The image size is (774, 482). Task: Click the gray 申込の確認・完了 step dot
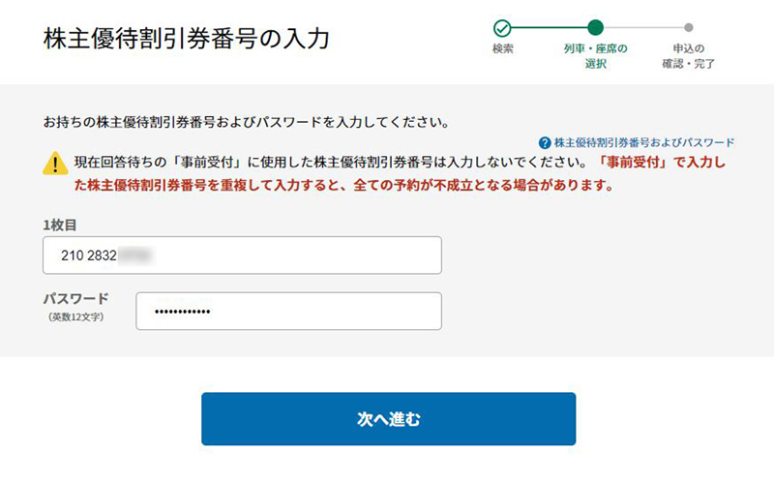coord(689,28)
